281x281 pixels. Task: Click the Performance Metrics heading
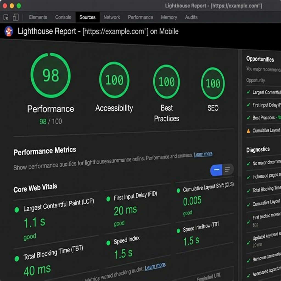(45, 151)
